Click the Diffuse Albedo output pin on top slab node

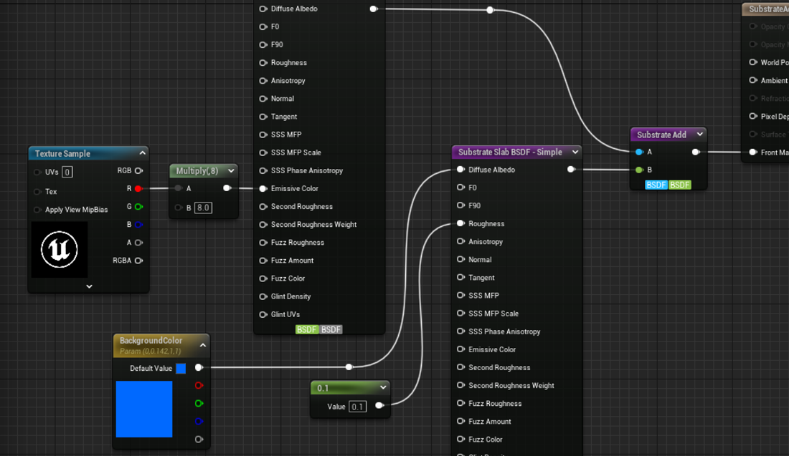tap(374, 9)
